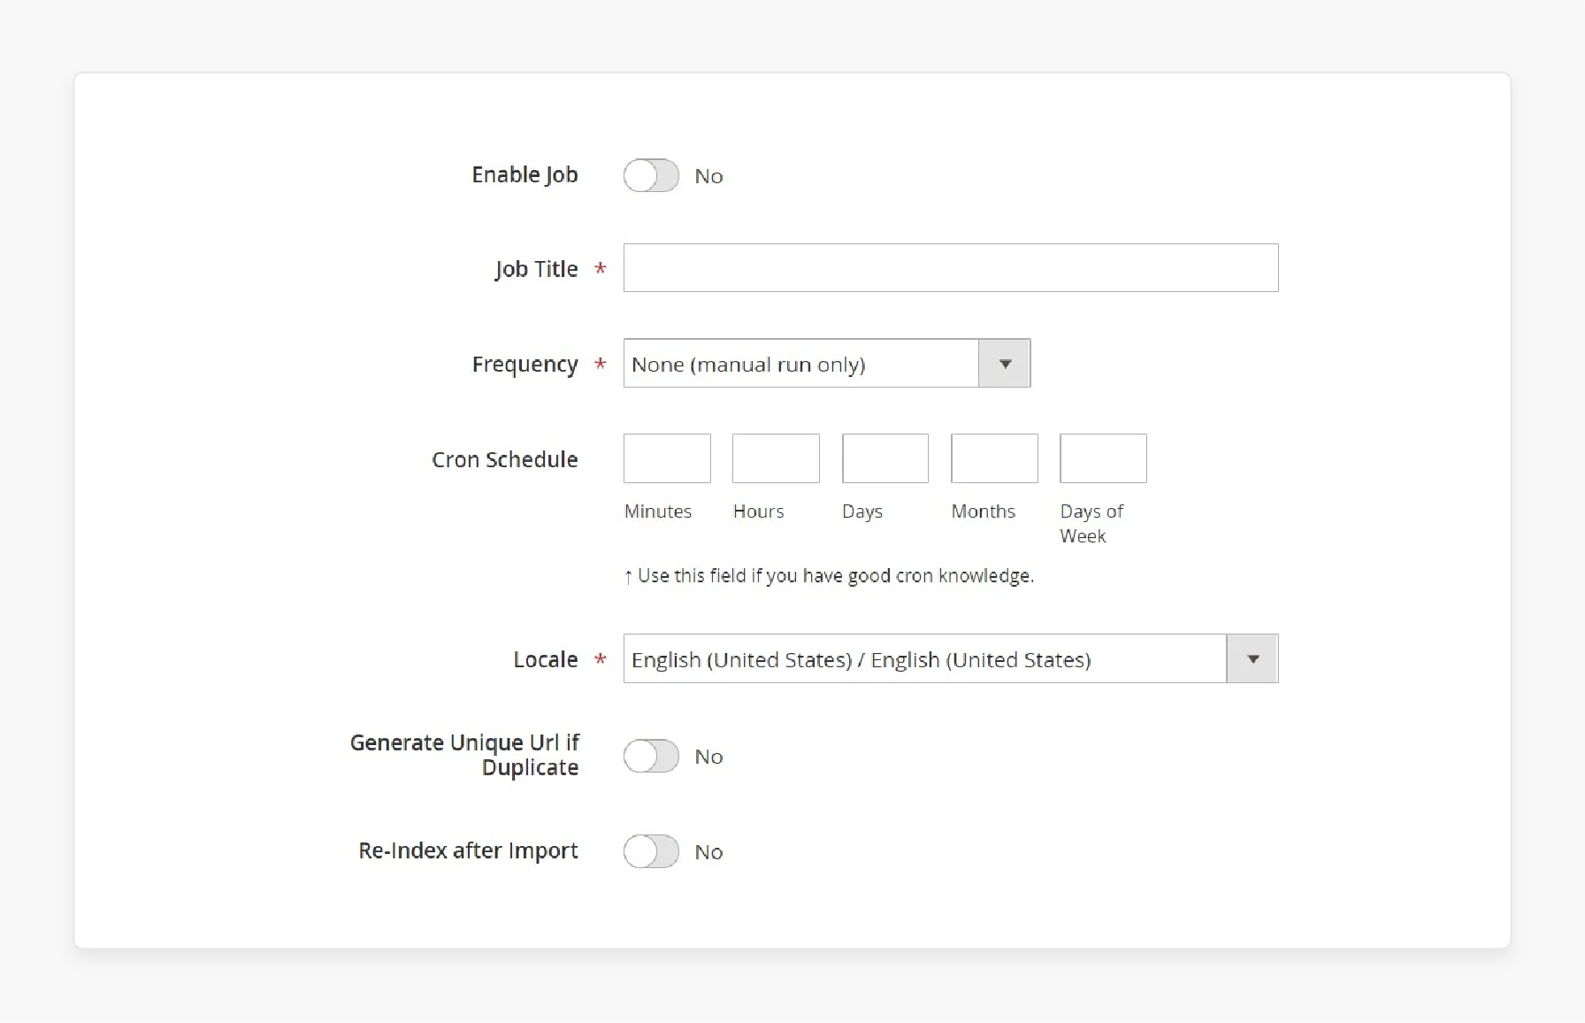Viewport: 1585px width, 1023px height.
Task: Click the cron Months input box
Action: click(x=994, y=458)
